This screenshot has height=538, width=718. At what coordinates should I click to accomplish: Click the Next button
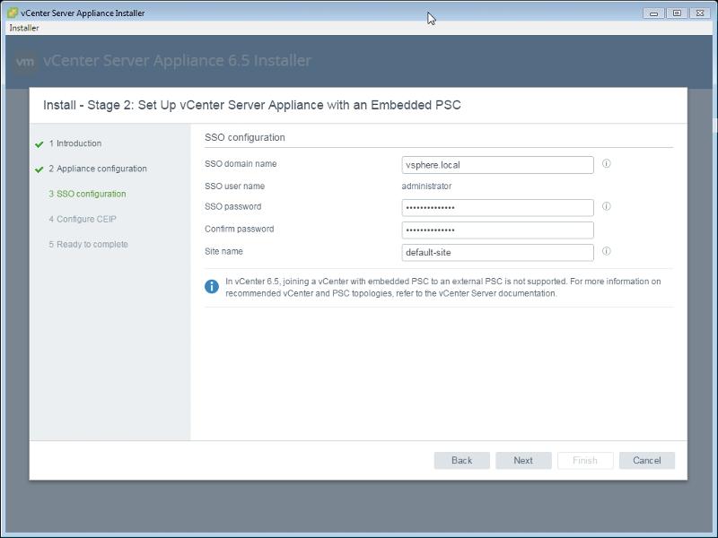click(523, 460)
